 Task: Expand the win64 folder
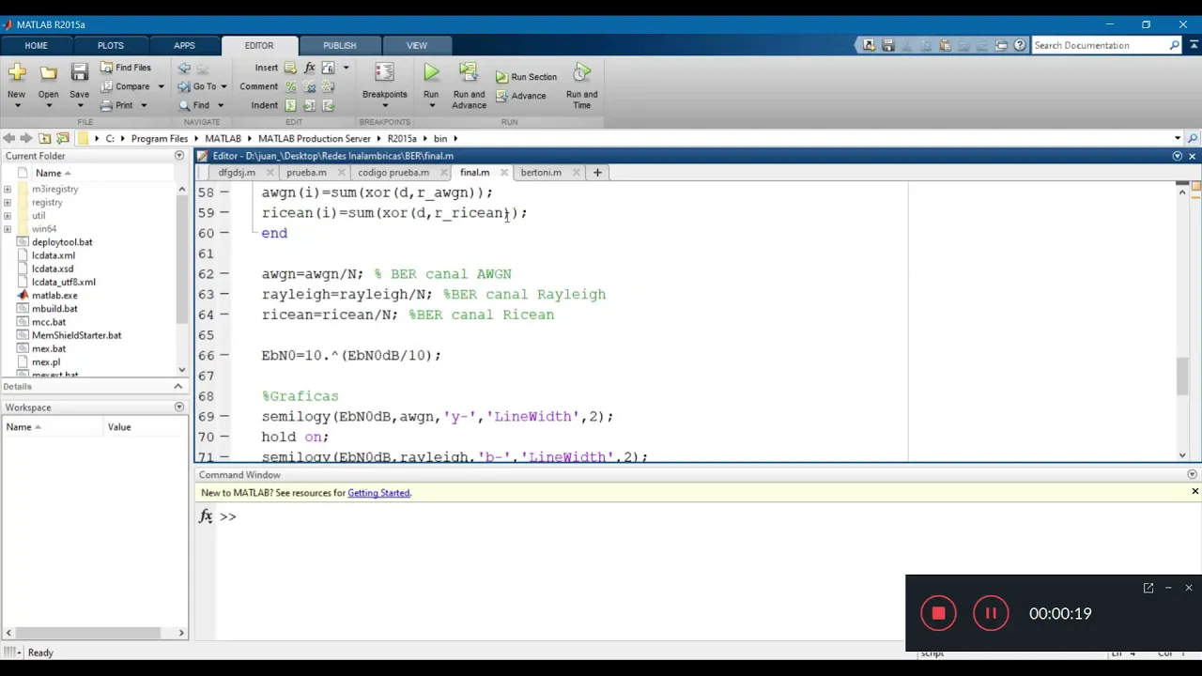tap(8, 228)
